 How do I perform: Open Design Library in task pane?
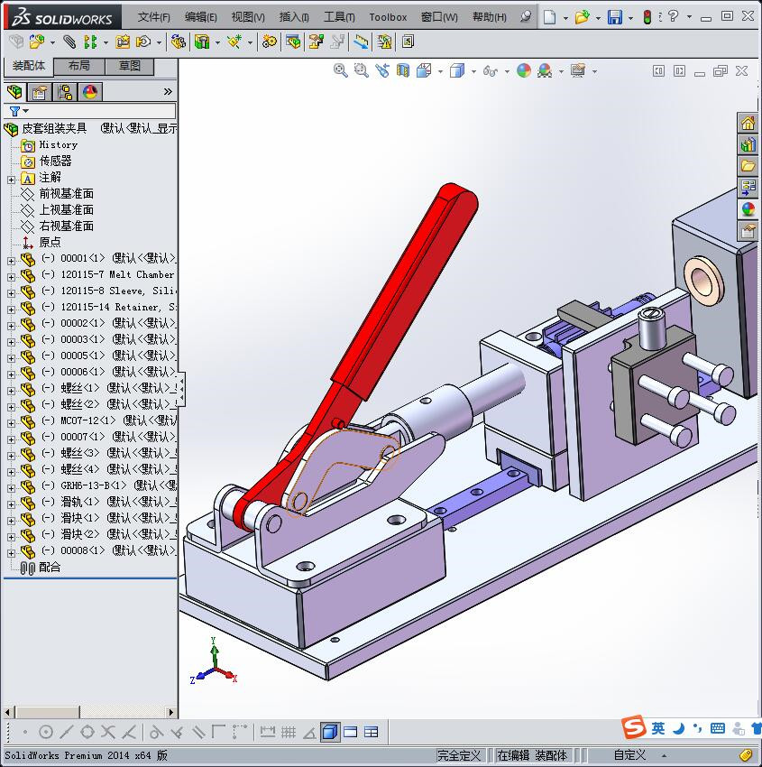[748, 144]
